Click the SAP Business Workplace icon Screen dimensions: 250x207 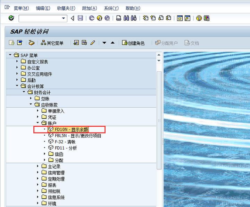point(31,43)
